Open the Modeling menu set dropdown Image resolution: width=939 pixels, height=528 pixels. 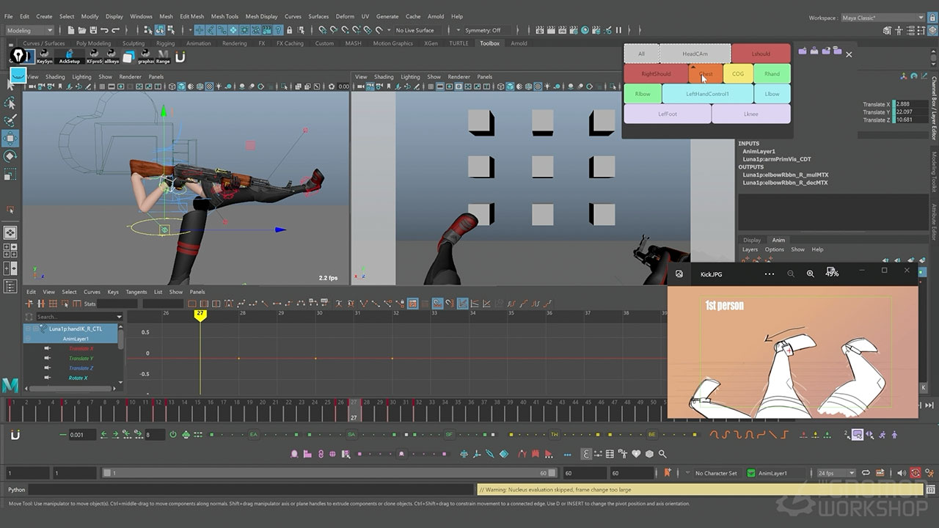point(29,30)
